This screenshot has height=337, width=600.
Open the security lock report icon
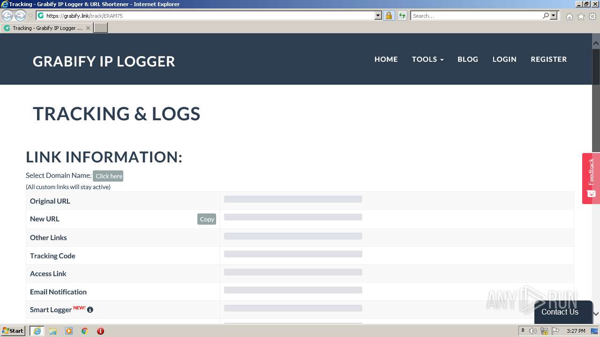[389, 15]
